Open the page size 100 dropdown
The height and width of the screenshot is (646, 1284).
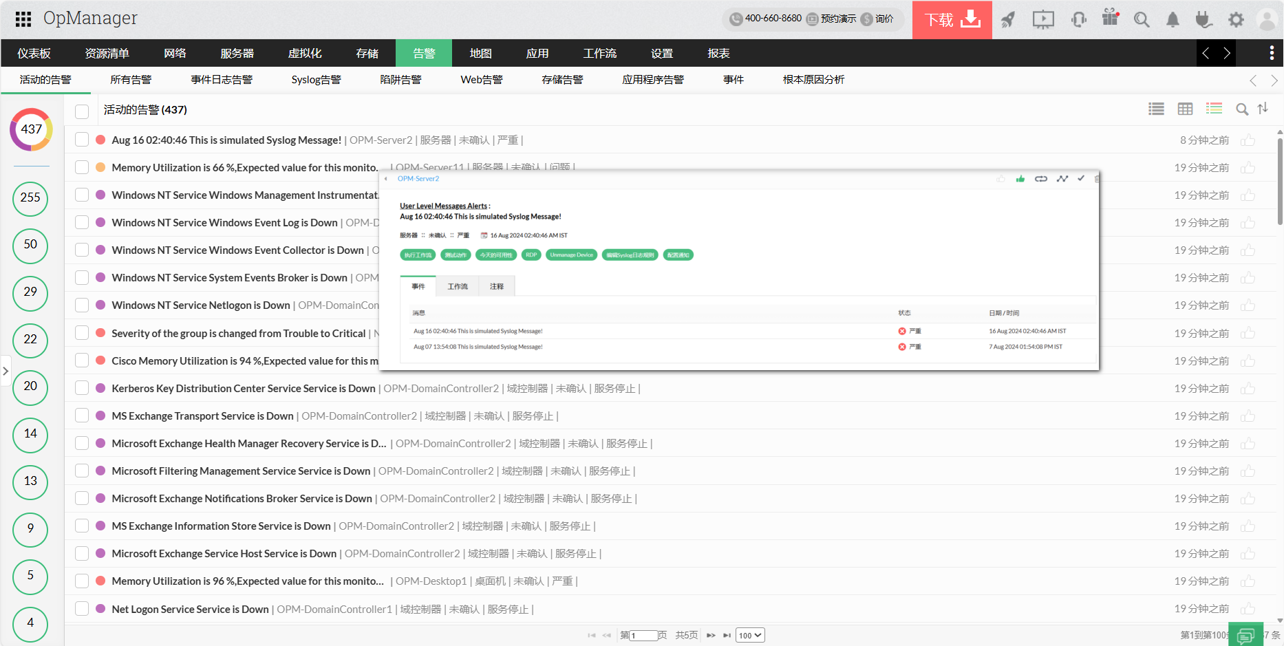pyautogui.click(x=750, y=636)
